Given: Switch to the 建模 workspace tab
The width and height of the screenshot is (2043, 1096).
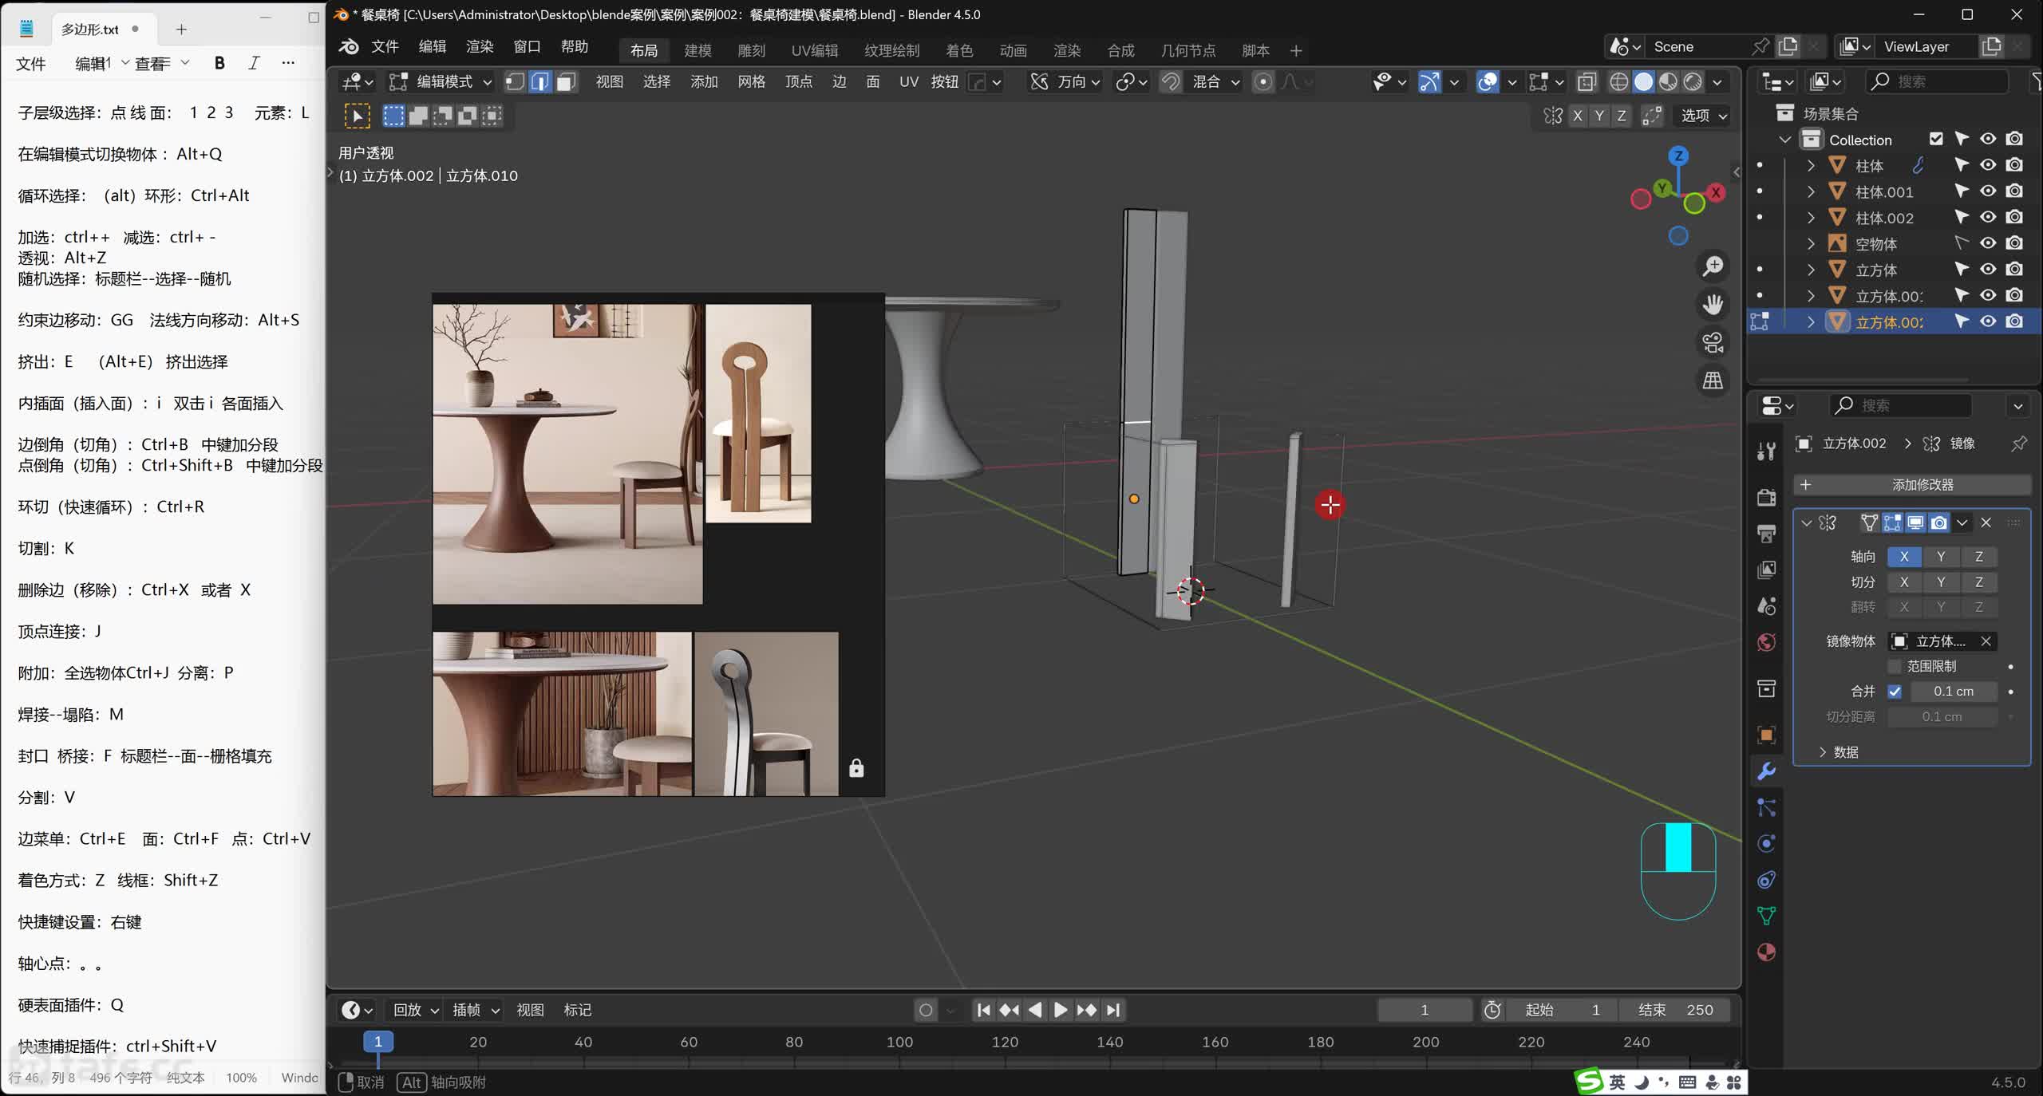Looking at the screenshot, I should 697,50.
